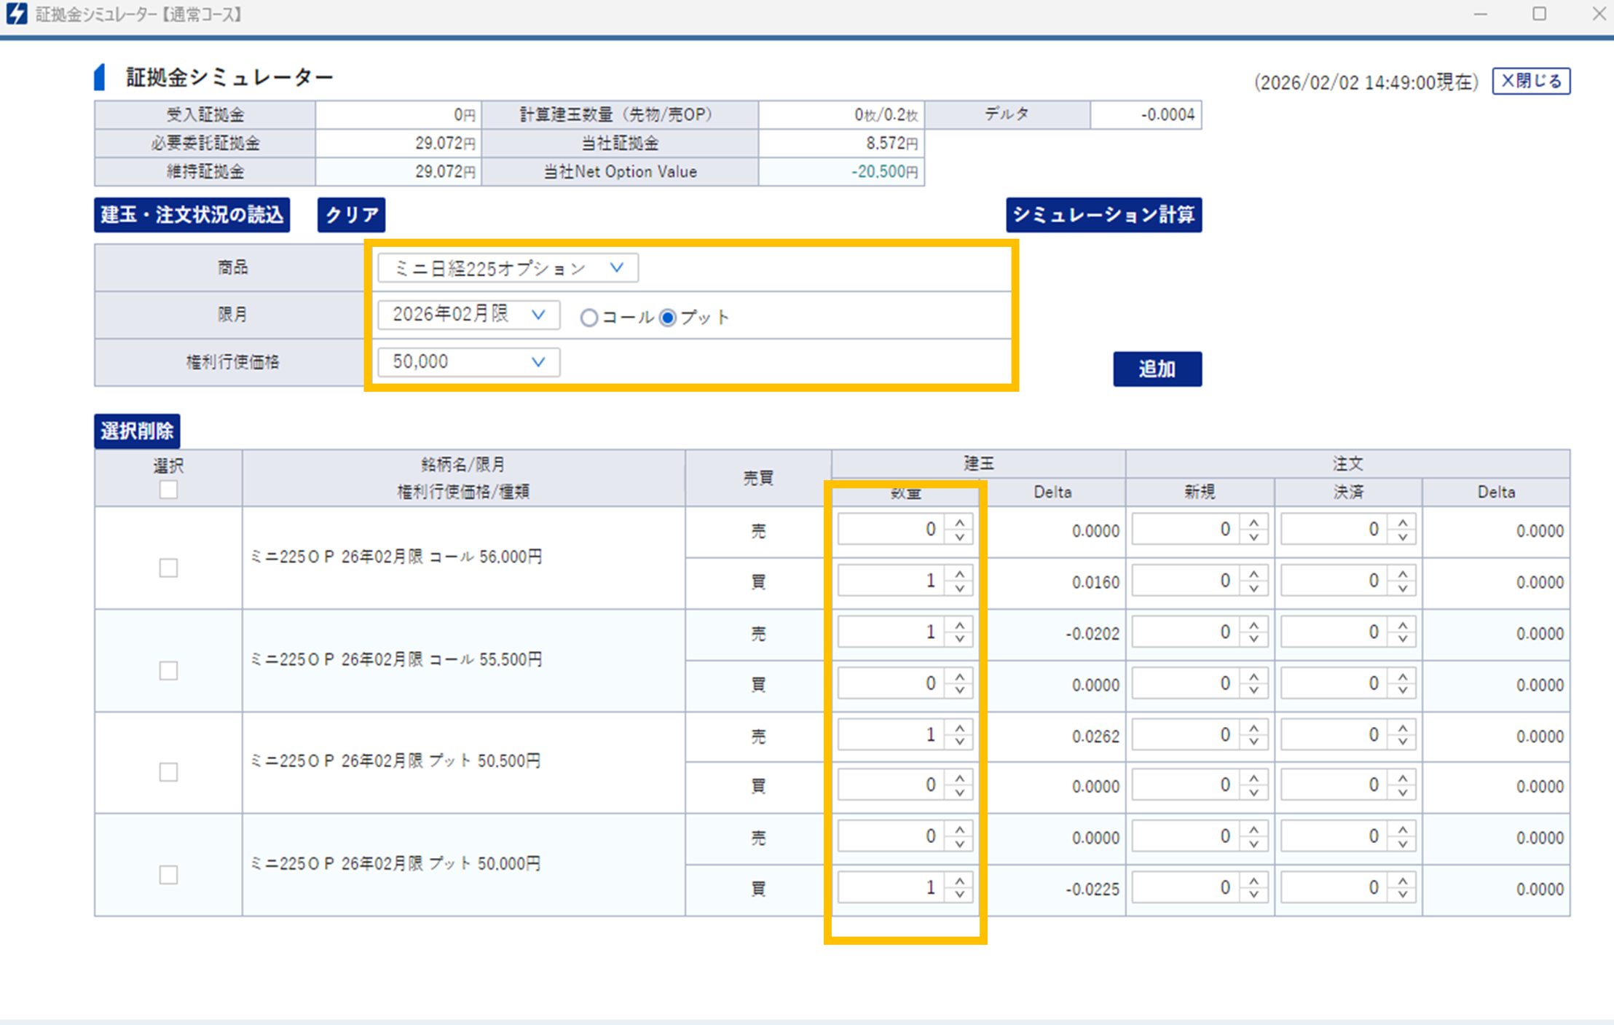Open the 50,000 strike price dropdown
Screen dimensions: 1614x1025
(x=468, y=362)
